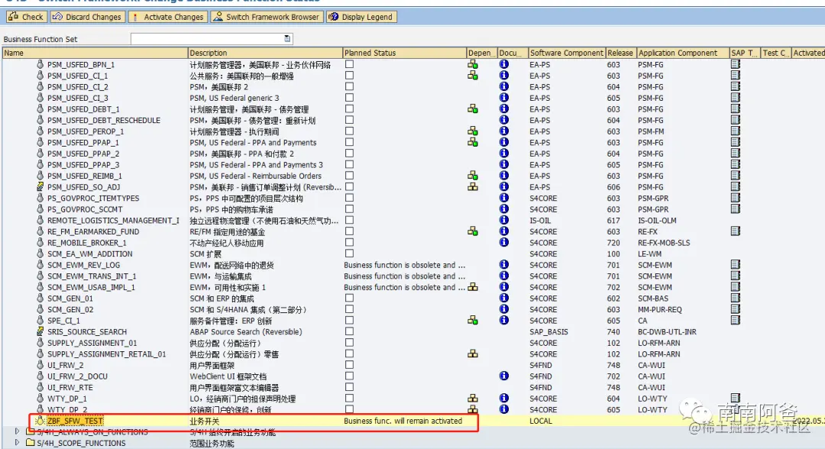Screen dimensions: 825x449
Task: Open documentation info icon for WTY_DP_1
Action: [x=504, y=399]
